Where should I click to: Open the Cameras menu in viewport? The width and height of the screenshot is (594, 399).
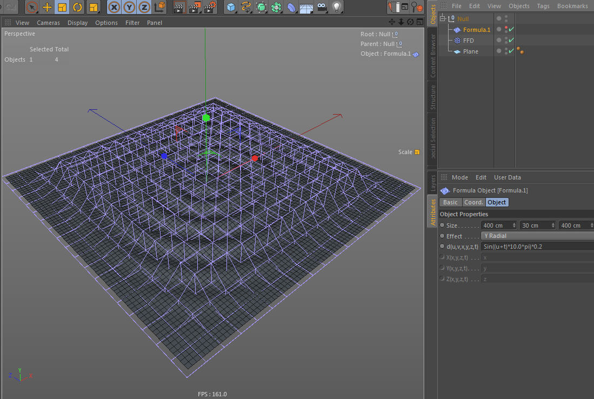tap(48, 23)
